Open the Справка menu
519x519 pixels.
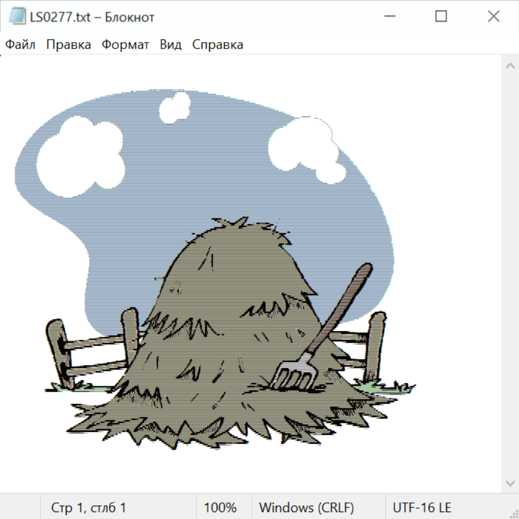pos(217,45)
